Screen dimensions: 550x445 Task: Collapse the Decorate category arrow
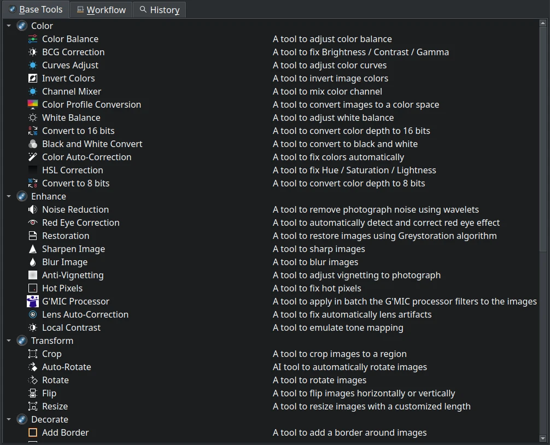point(9,419)
